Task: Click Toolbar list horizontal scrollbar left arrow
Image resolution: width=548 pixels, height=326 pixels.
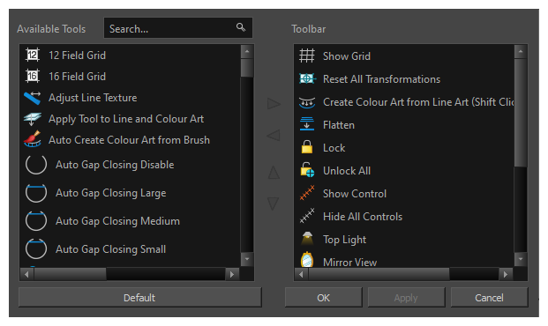Action: click(301, 274)
